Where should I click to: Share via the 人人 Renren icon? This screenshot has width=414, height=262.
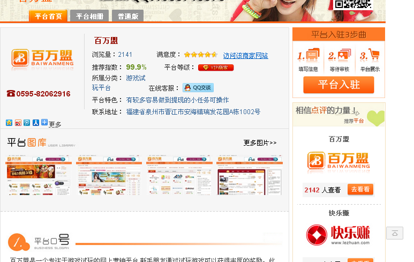(36, 123)
